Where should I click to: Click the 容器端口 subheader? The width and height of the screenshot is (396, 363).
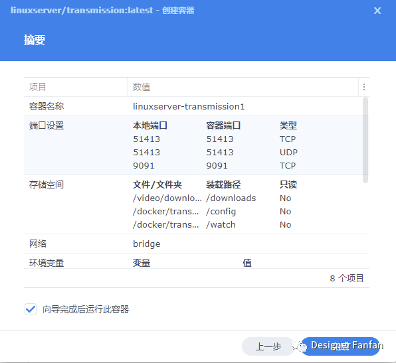[223, 125]
